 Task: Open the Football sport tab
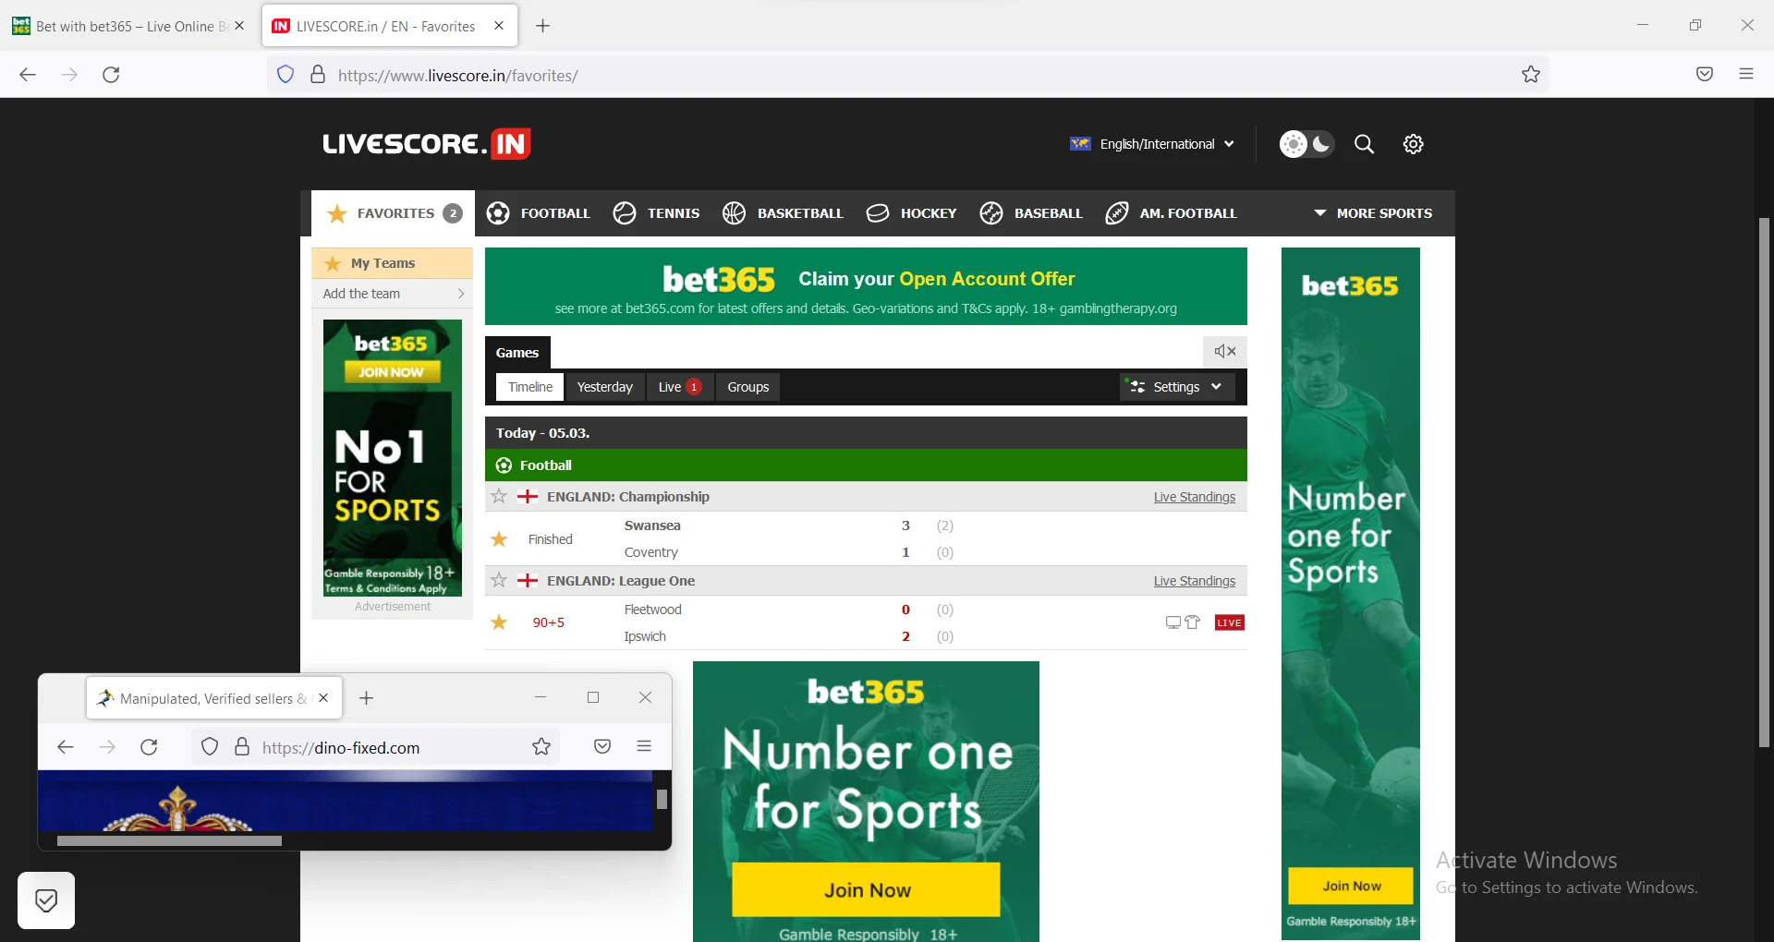coord(539,213)
